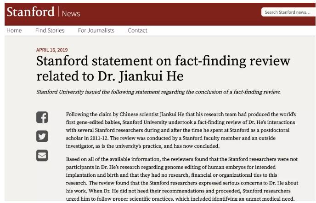Image resolution: width=316 pixels, height=203 pixels.
Task: Go to the Home menu item
Action: (14, 30)
